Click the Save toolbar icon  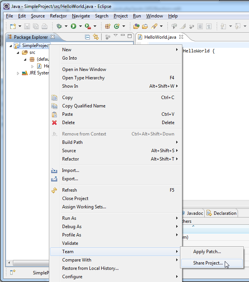coord(27,27)
